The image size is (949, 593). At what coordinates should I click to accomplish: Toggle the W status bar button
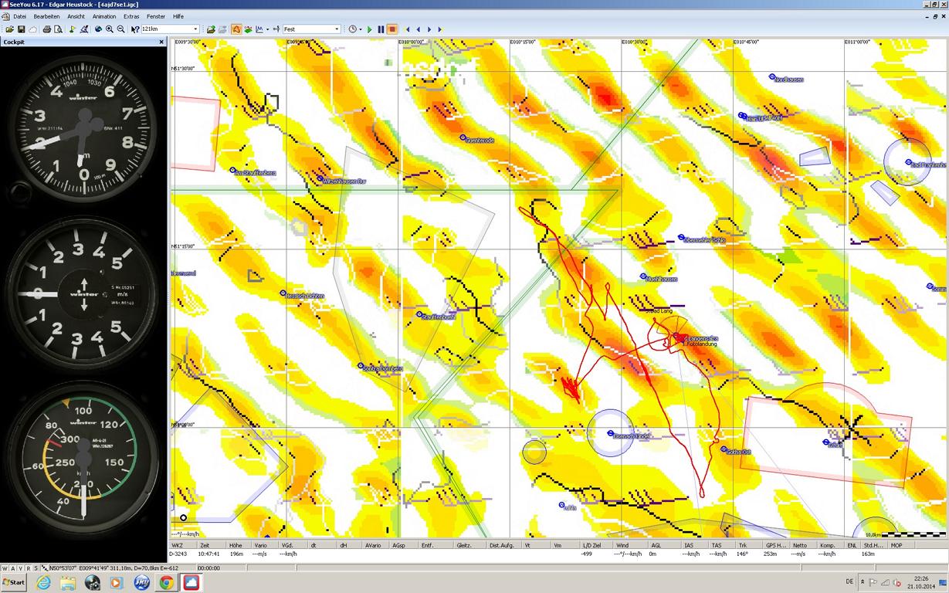coord(5,568)
